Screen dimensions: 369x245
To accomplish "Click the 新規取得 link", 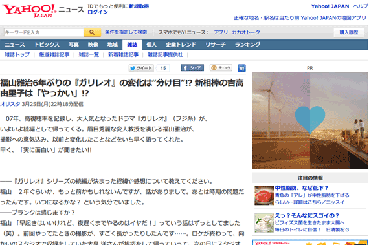I will point(139,6).
